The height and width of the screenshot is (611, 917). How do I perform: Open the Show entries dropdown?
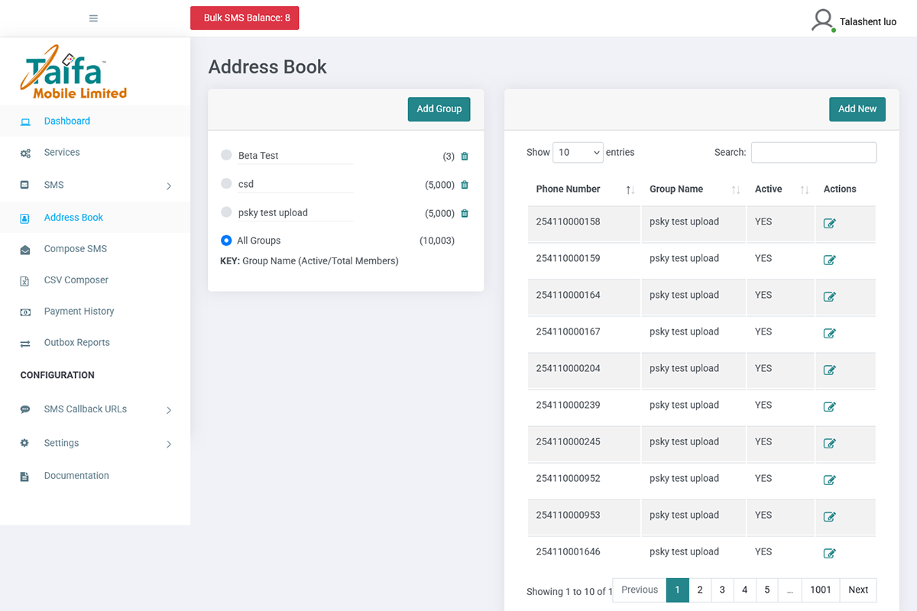578,152
